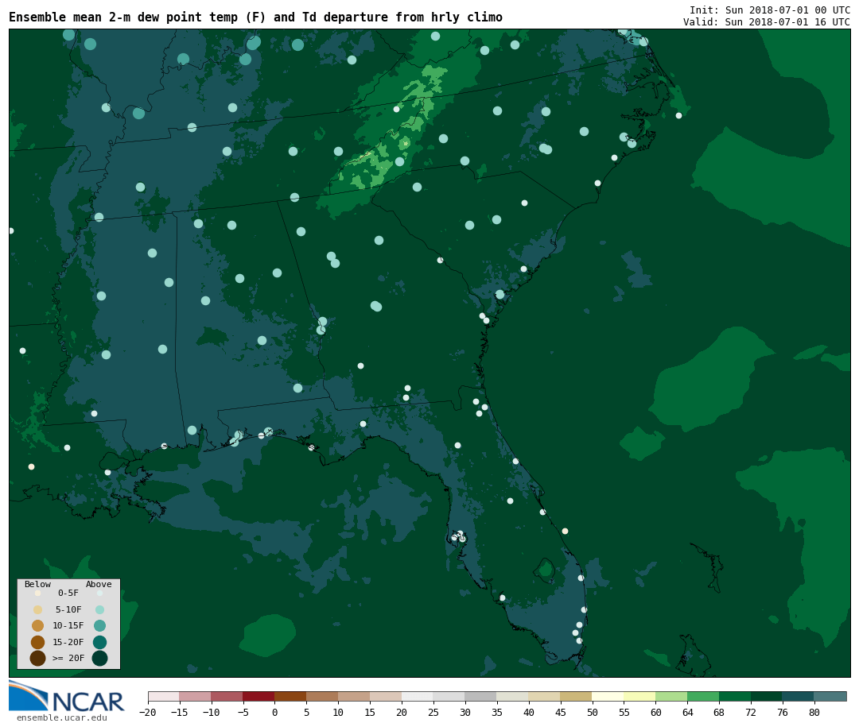
Task: Click the Below heading in the legend
Action: click(x=37, y=584)
